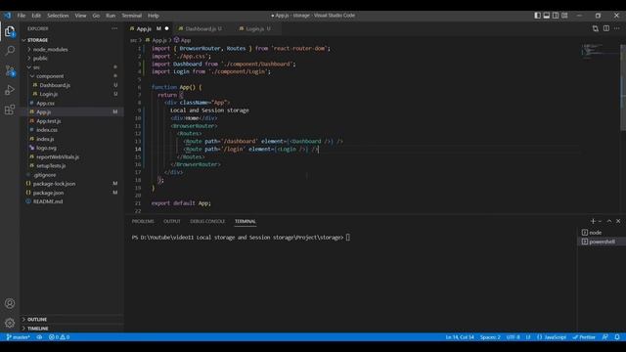Open App.test.js in the explorer

pyautogui.click(x=71, y=121)
